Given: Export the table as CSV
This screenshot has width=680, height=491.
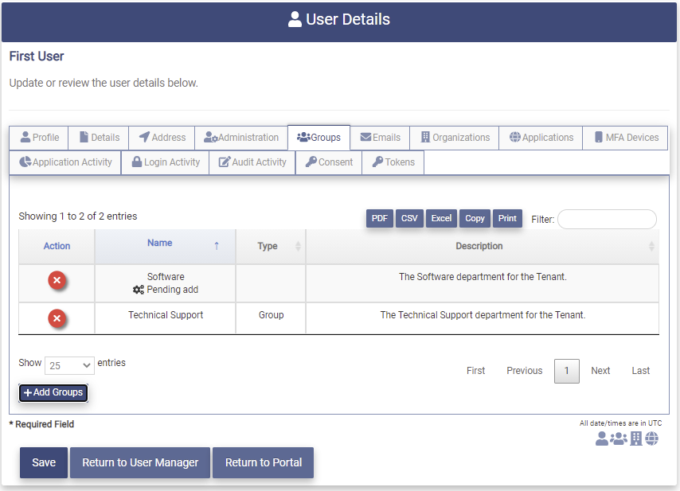Looking at the screenshot, I should (409, 218).
